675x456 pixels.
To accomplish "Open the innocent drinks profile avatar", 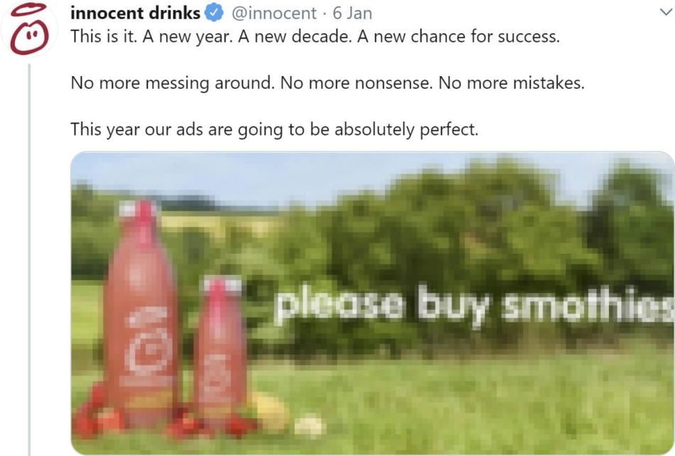I will pyautogui.click(x=29, y=29).
